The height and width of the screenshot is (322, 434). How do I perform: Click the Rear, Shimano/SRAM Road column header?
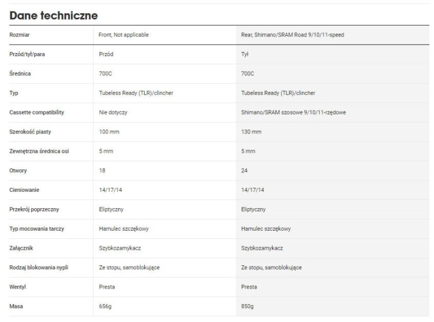(293, 35)
